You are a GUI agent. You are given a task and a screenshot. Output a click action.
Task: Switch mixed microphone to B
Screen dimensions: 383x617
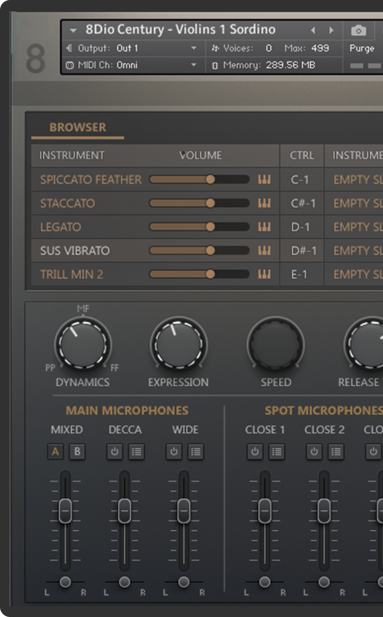77,451
